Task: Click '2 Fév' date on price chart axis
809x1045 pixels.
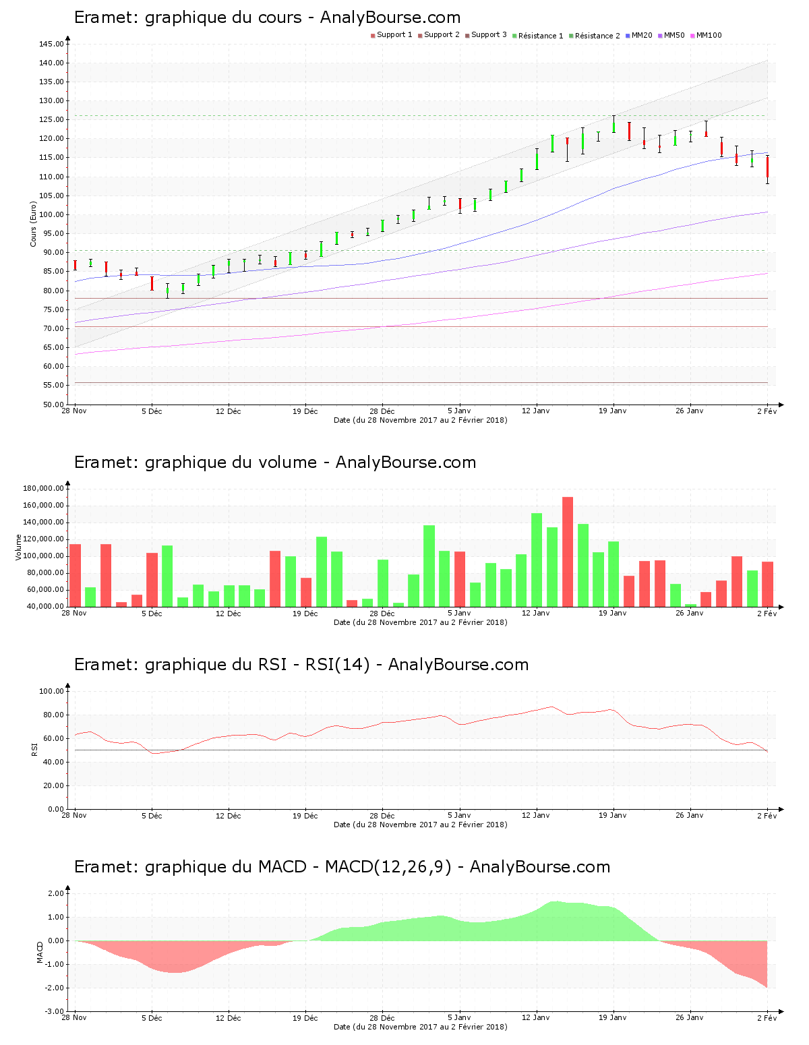Action: point(767,411)
